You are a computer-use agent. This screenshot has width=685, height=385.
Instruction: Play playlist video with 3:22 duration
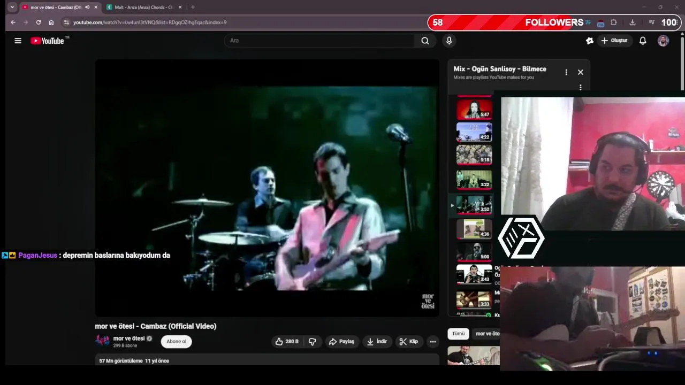pos(474,180)
